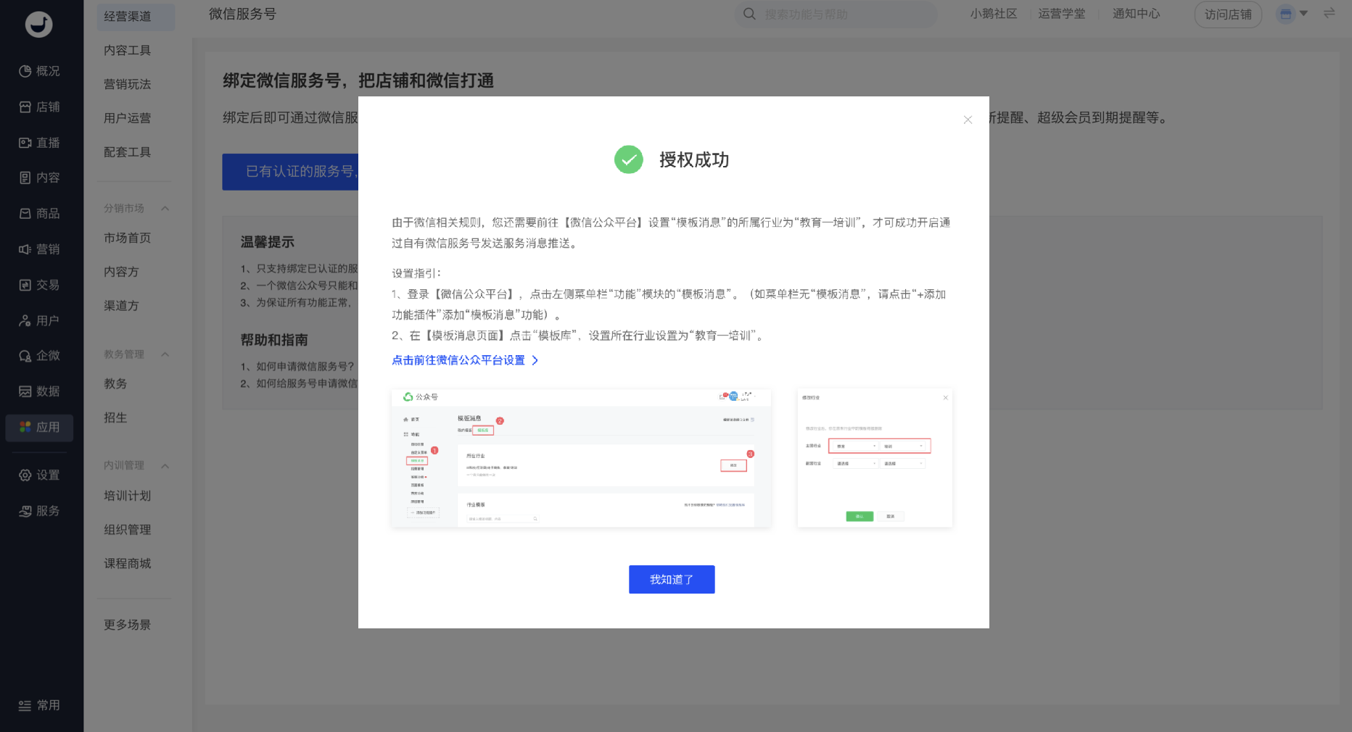Open 服务 services section
The image size is (1352, 732).
40,511
